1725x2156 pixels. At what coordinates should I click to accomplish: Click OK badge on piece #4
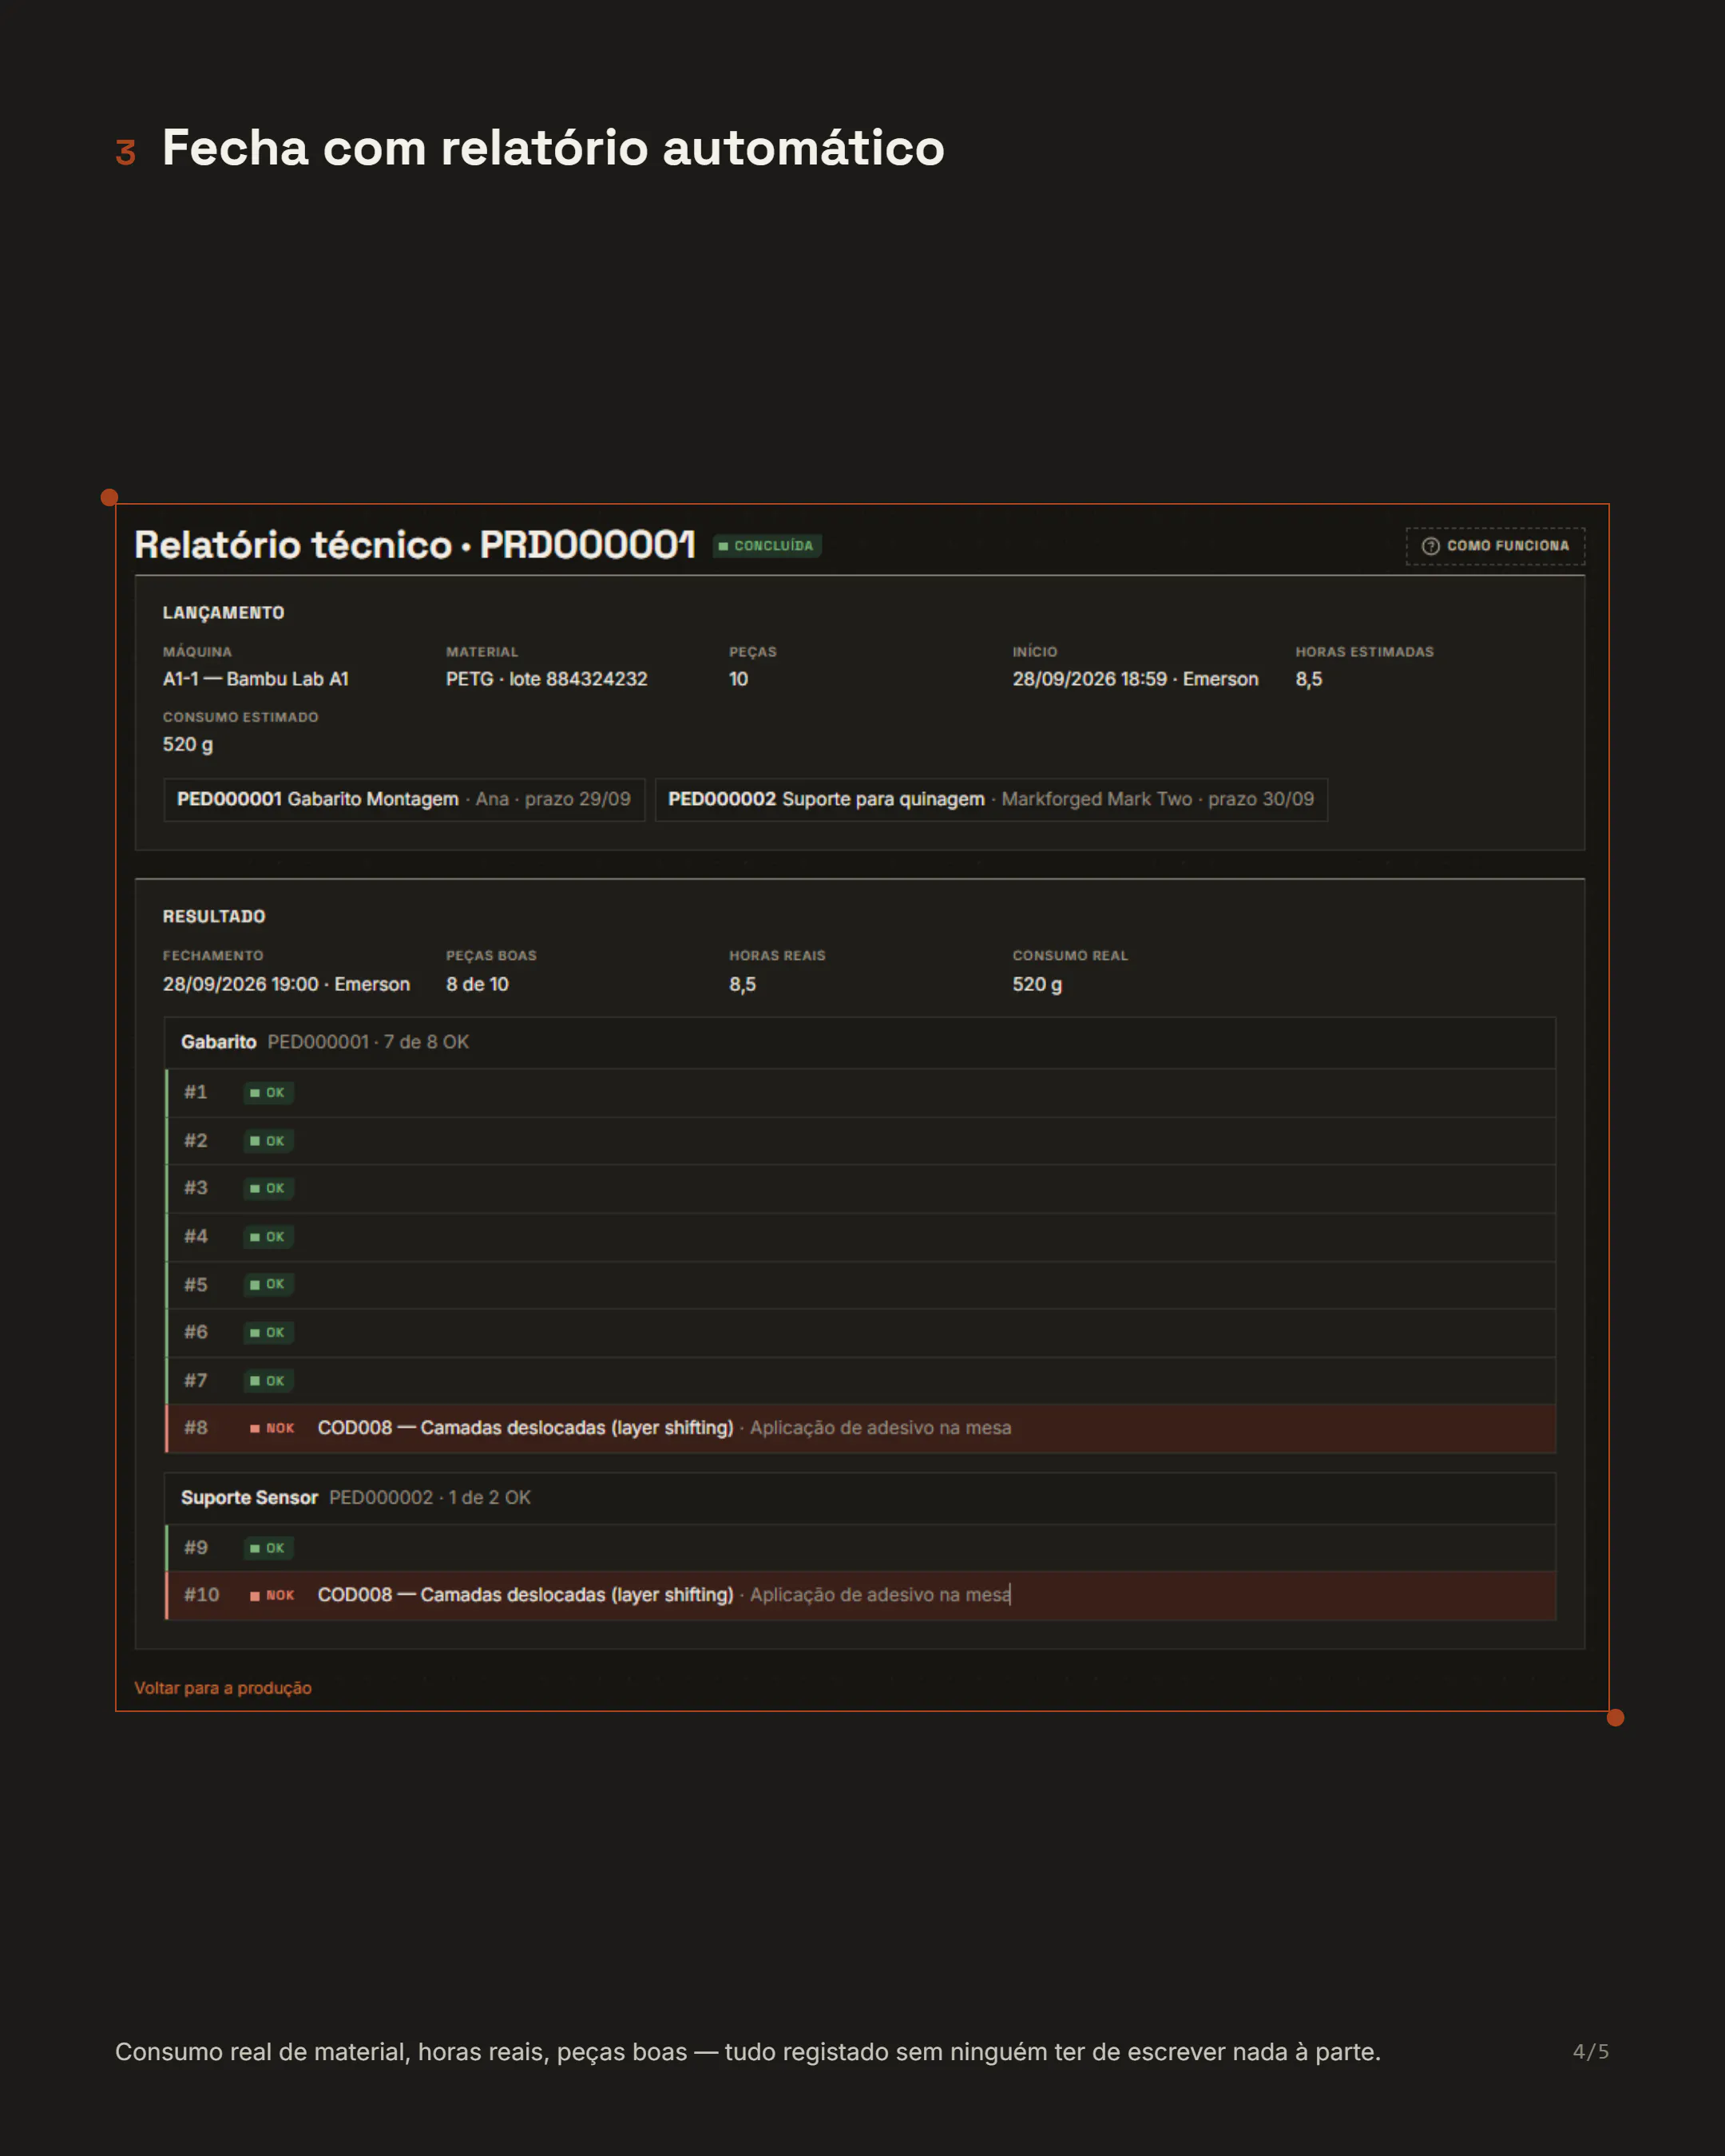pos(268,1237)
